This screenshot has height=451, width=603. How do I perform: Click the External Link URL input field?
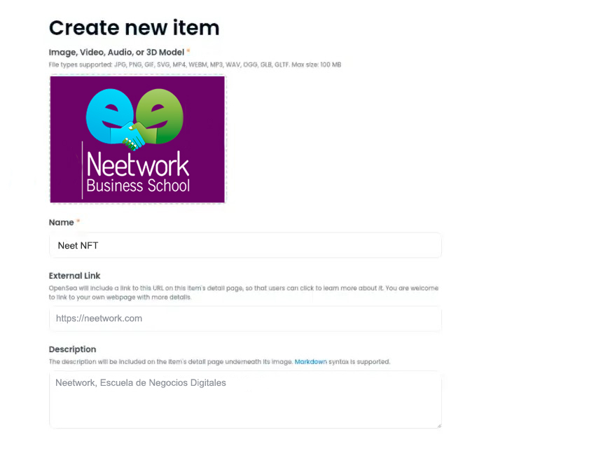coord(245,319)
